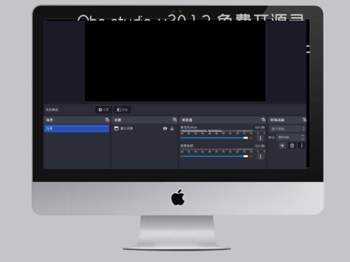Click the Scene Transitions panel title
Image resolution: width=350 pixels, height=262 pixels.
pyautogui.click(x=277, y=120)
